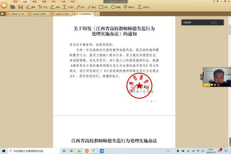Screen dimensions: 231x154
Task: Select the 箭头 arrow tool
Action: point(81,7)
